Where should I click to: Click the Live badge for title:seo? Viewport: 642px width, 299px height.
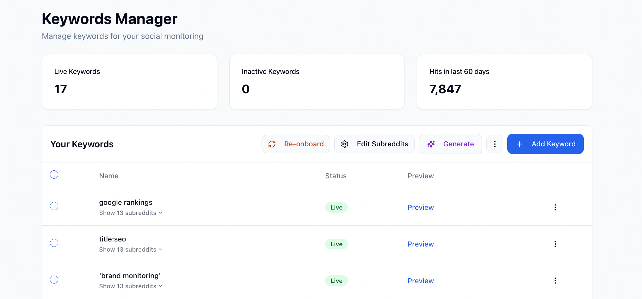(336, 244)
